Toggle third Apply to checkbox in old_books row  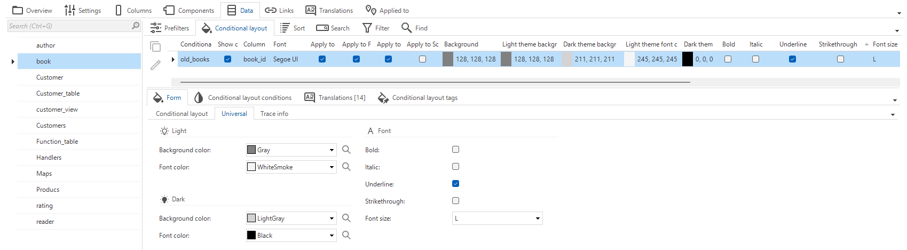coord(388,59)
